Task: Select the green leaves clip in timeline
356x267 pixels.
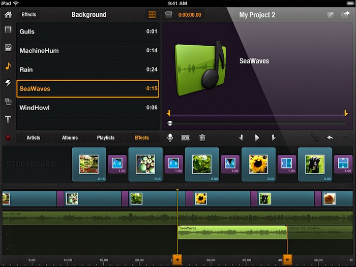Action: pyautogui.click(x=157, y=198)
